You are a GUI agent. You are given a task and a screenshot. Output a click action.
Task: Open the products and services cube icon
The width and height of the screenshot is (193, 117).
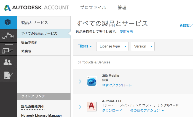[x=8, y=23]
